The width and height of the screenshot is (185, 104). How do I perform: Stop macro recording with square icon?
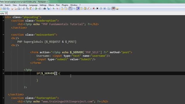pos(97,8)
